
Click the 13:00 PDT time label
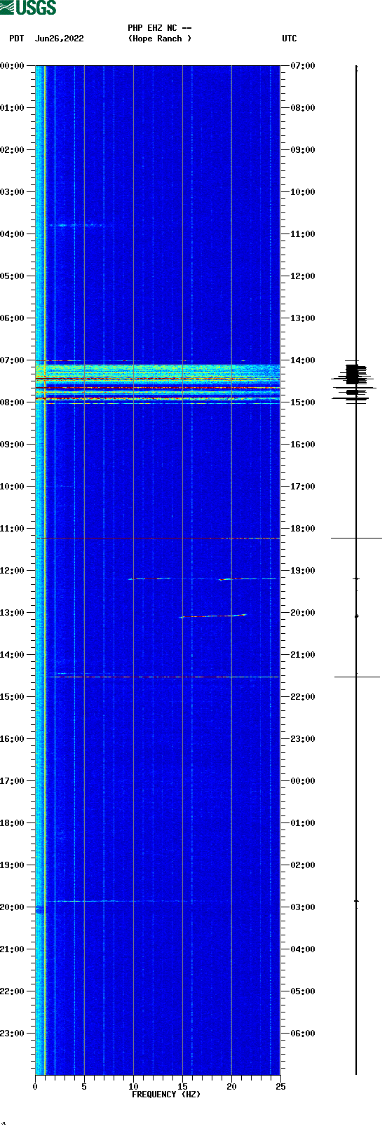[x=12, y=613]
